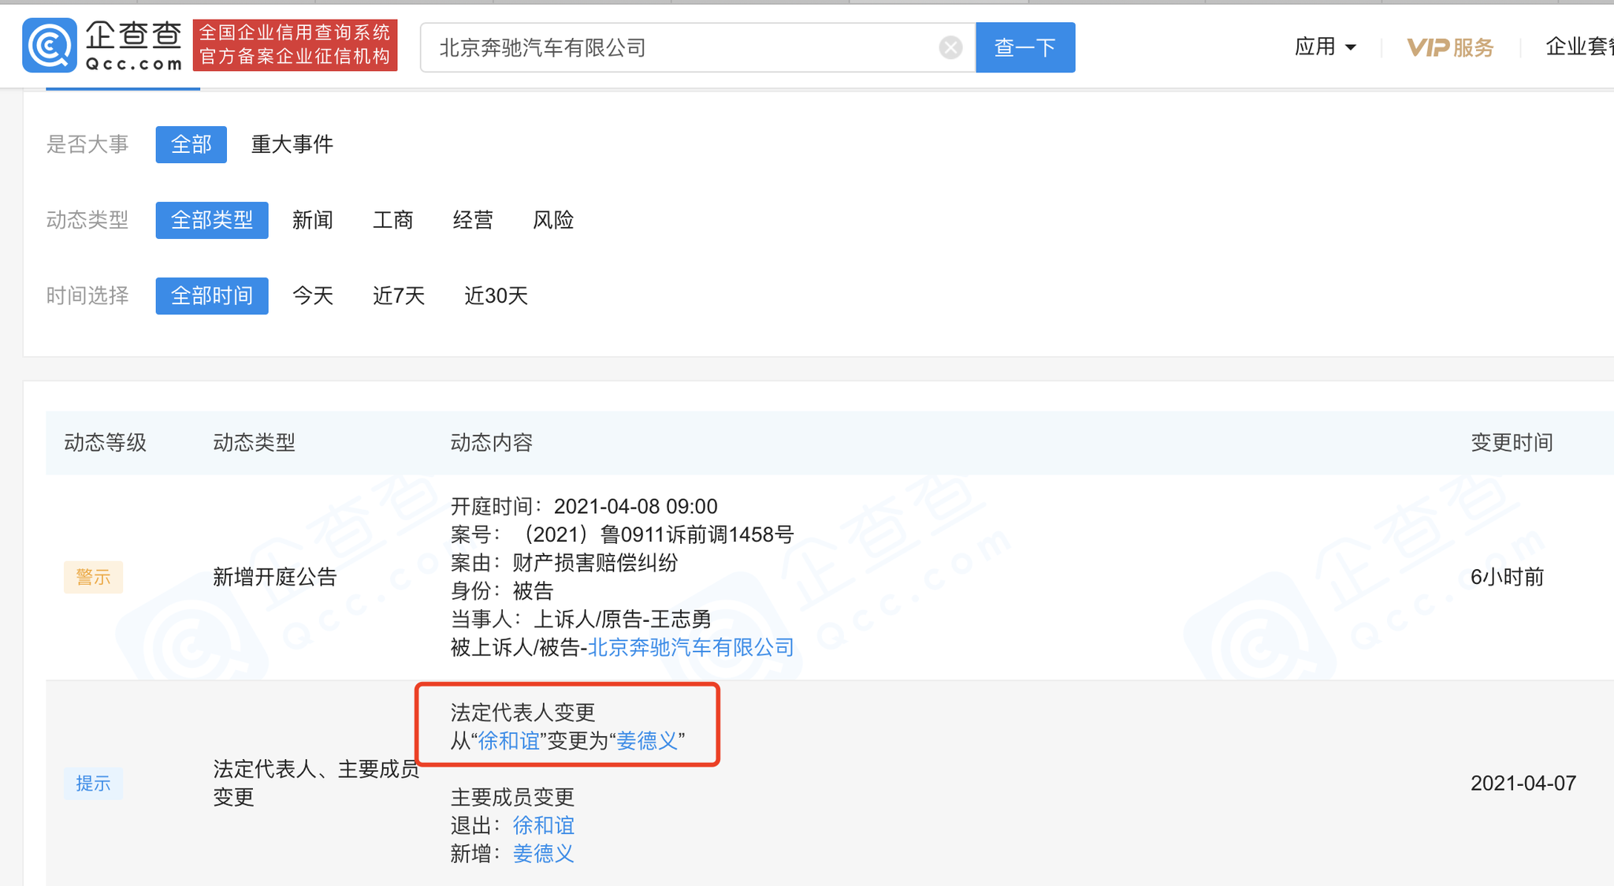Click the 查一下 search button
Viewport: 1614px width, 886px height.
1025,47
